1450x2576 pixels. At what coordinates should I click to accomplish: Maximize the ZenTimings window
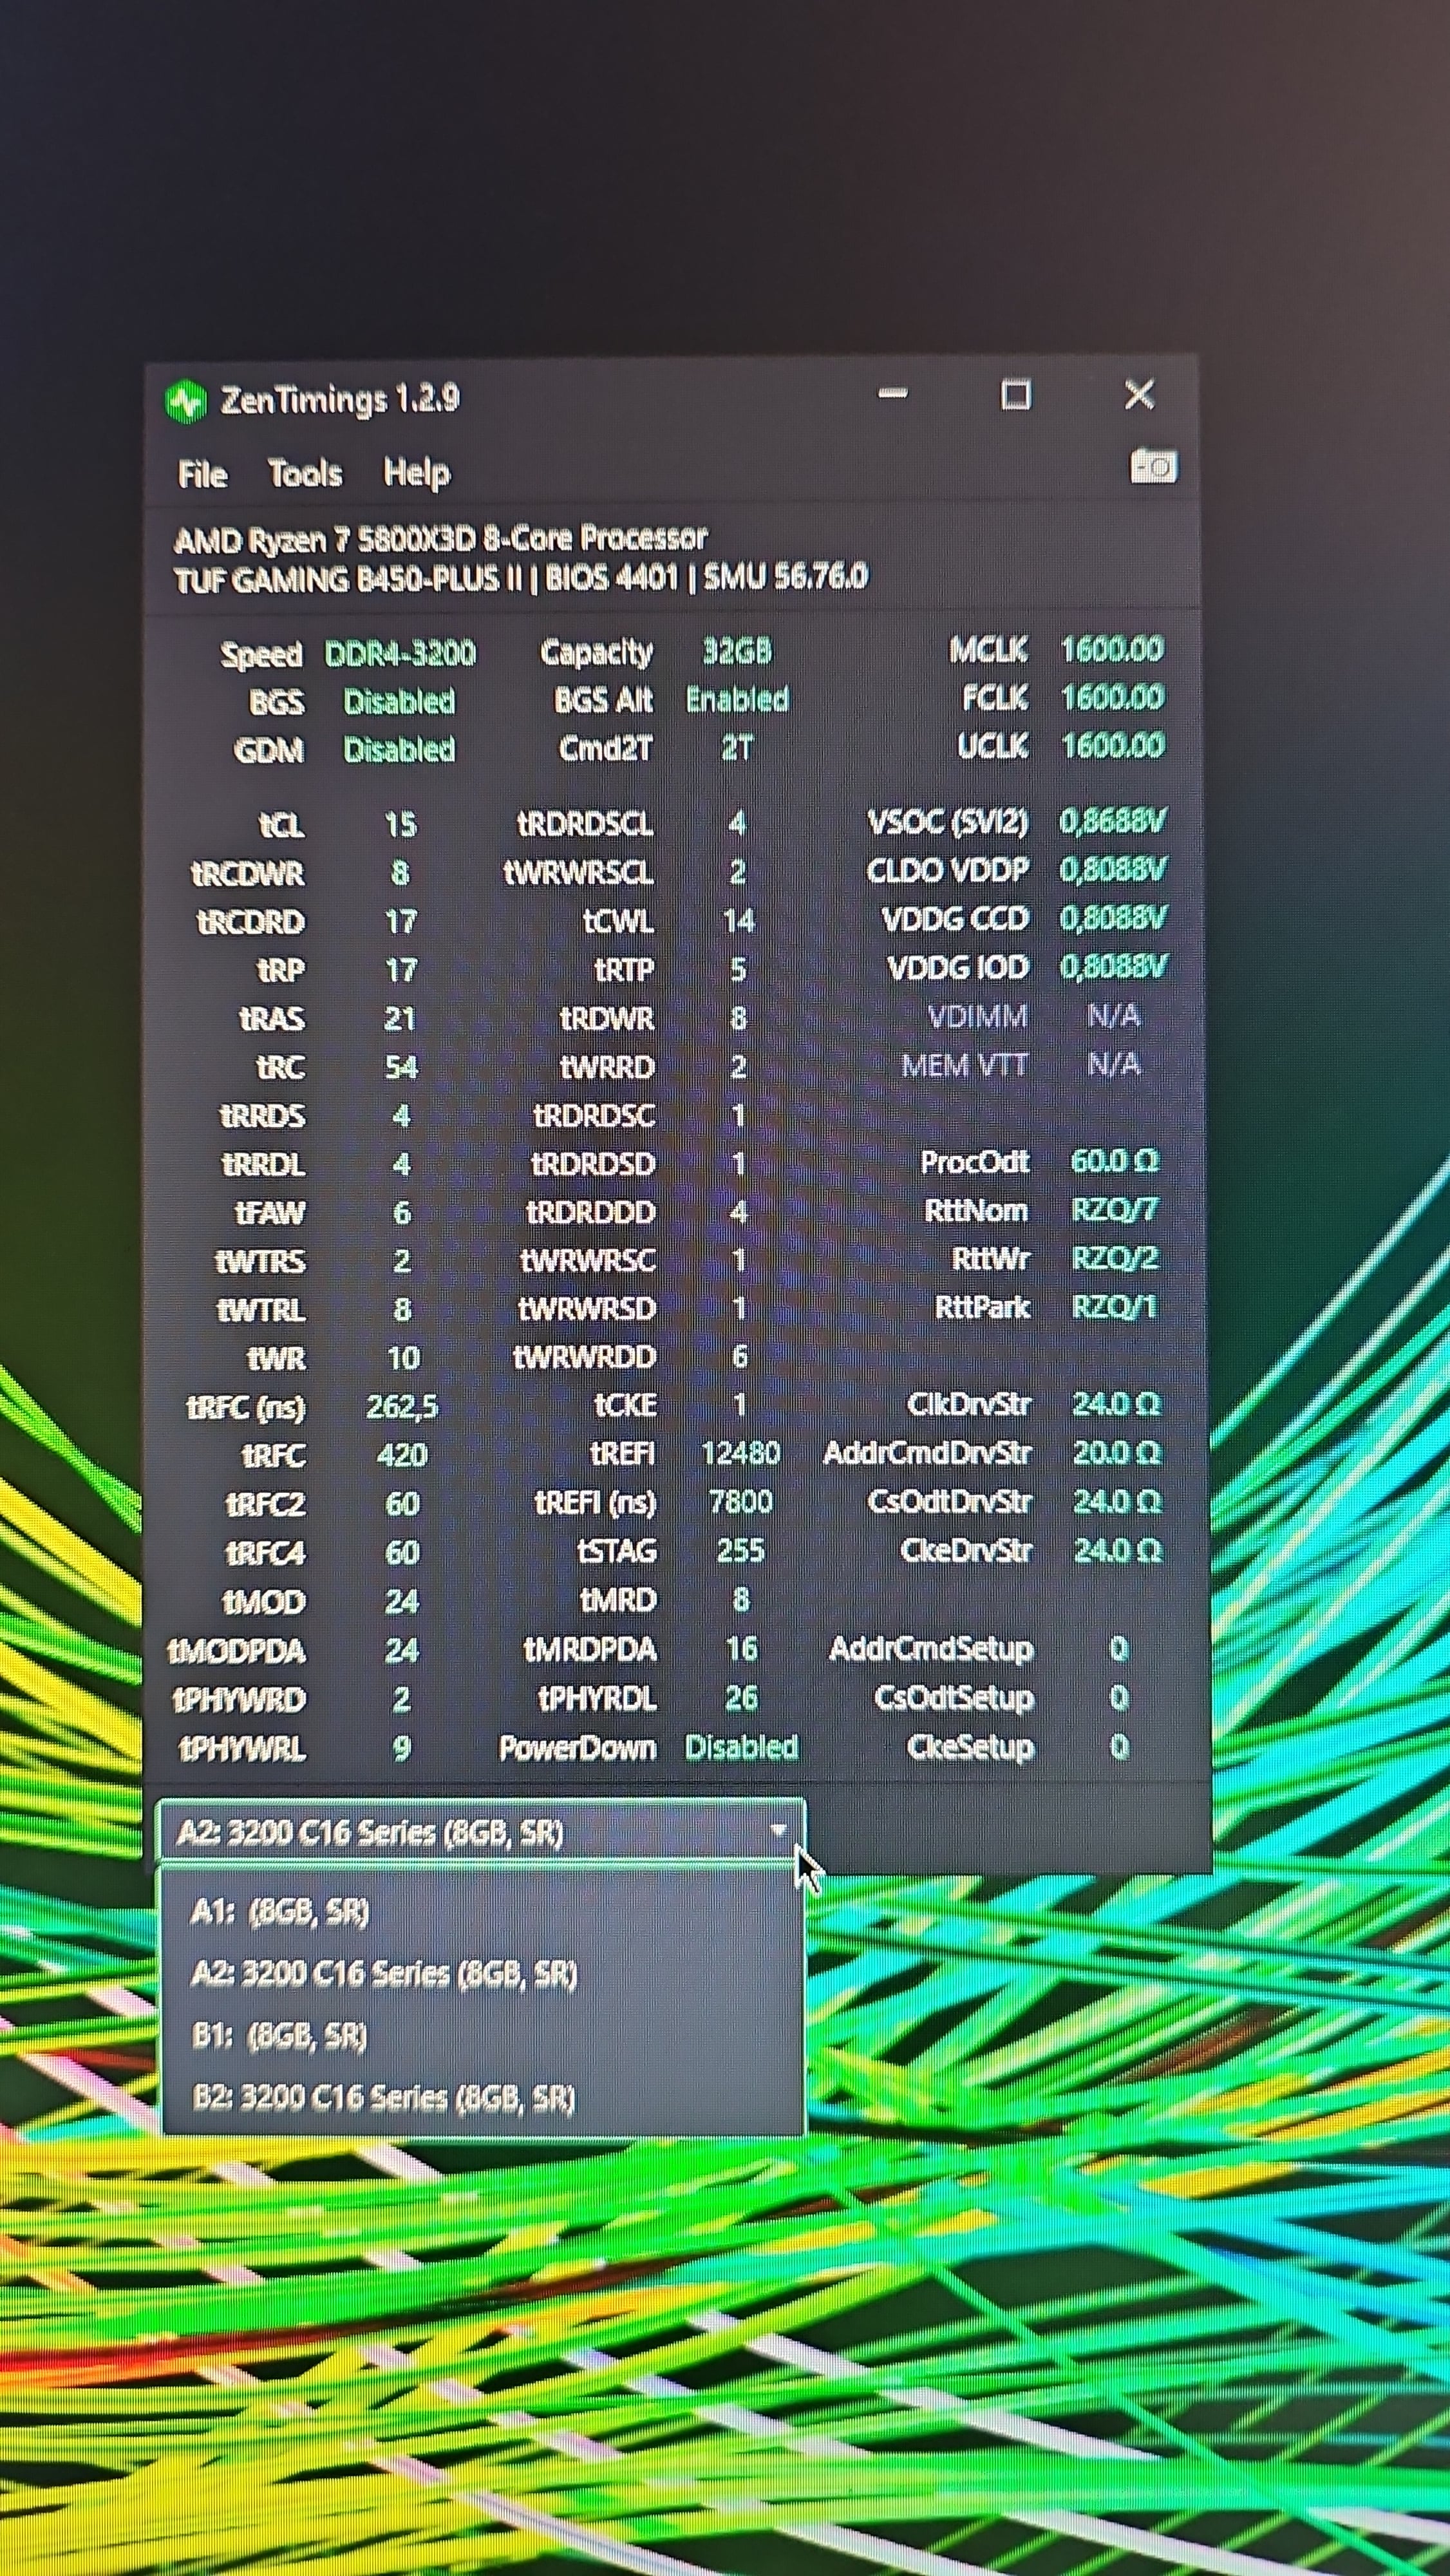pyautogui.click(x=1016, y=395)
